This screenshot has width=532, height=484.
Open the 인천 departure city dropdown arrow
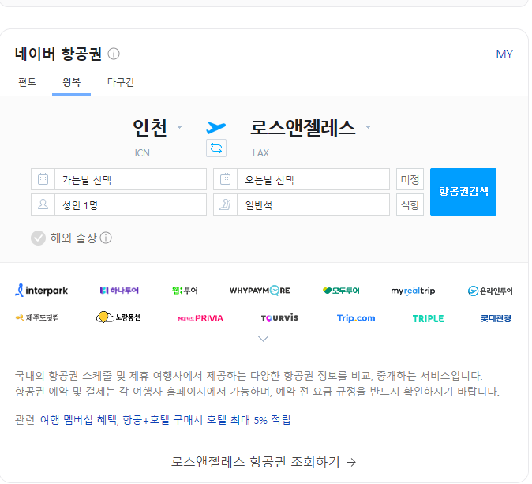coord(180,127)
